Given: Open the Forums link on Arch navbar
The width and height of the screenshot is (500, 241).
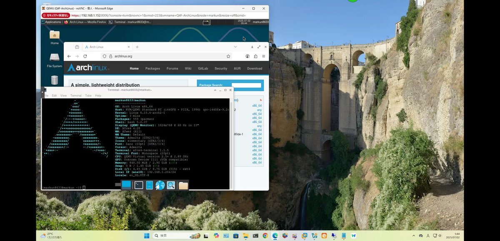Looking at the screenshot, I should [172, 68].
